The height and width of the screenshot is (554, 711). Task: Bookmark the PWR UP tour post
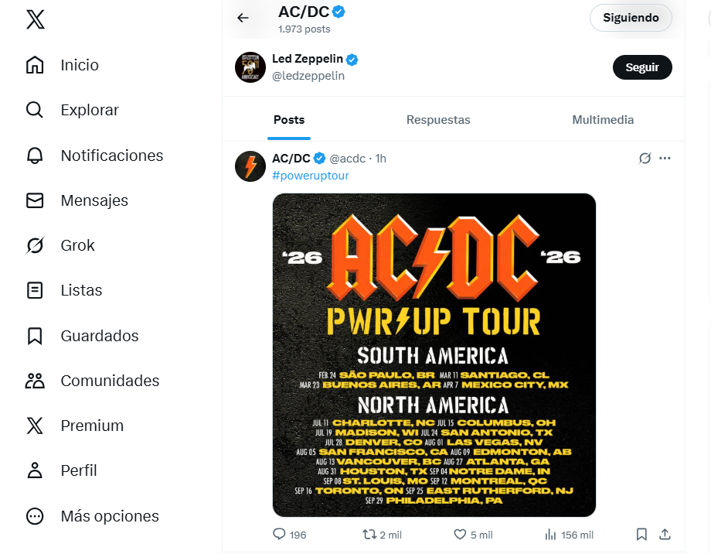tap(641, 534)
